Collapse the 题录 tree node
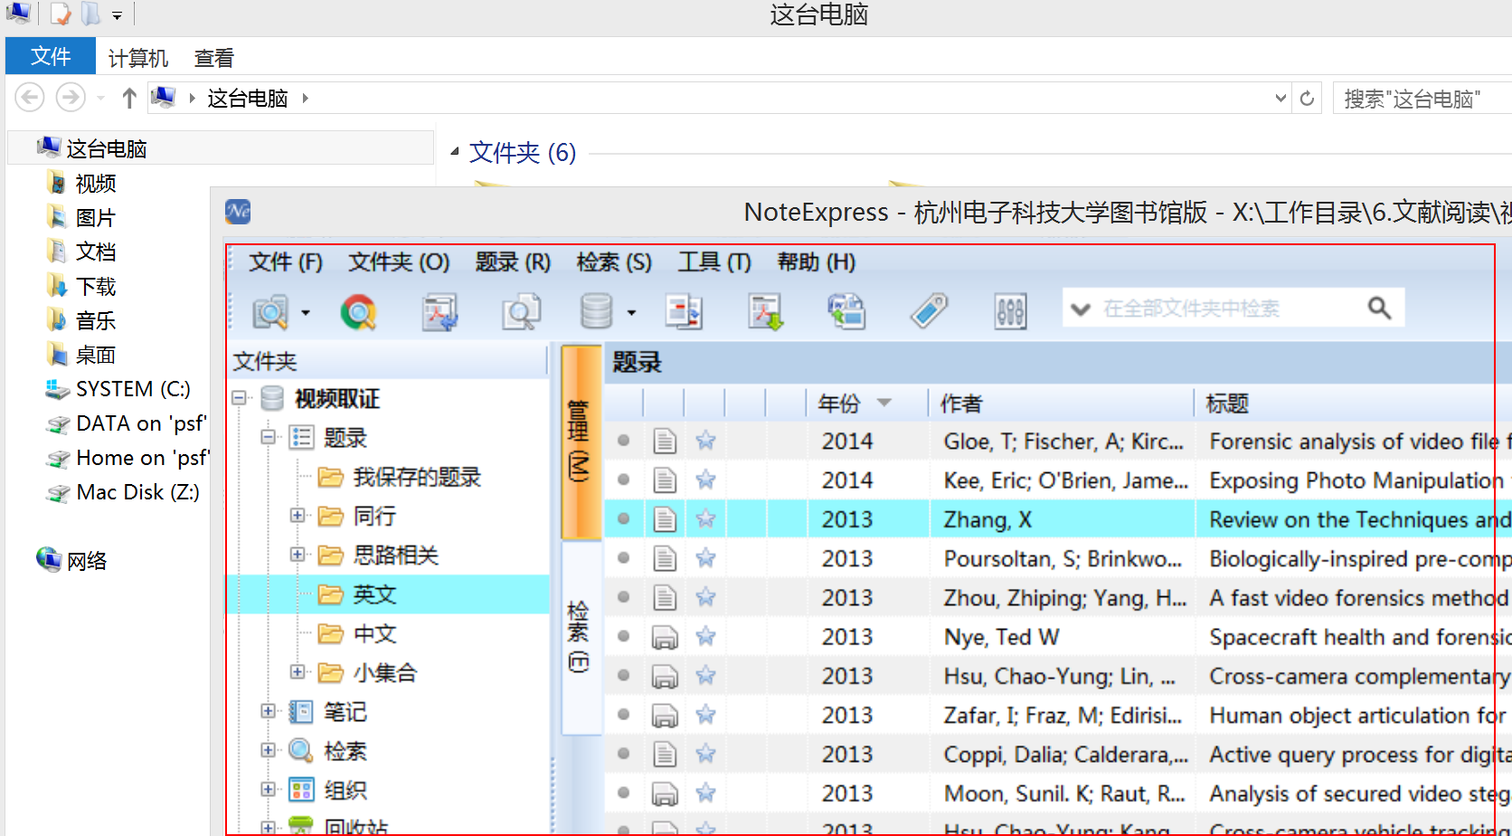Viewport: 1512px width, 836px height. click(269, 437)
